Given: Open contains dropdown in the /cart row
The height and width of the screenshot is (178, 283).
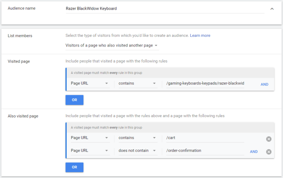Looking at the screenshot, I should coord(138,138).
